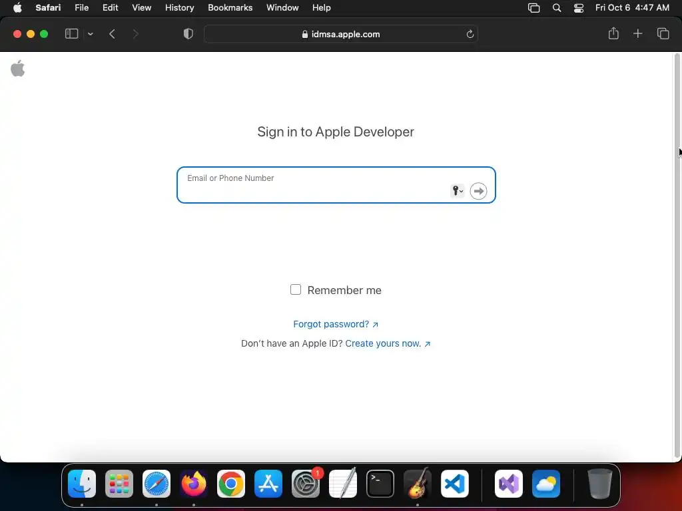The width and height of the screenshot is (682, 511).
Task: Open the Weather cloud app in Dock
Action: [546, 484]
